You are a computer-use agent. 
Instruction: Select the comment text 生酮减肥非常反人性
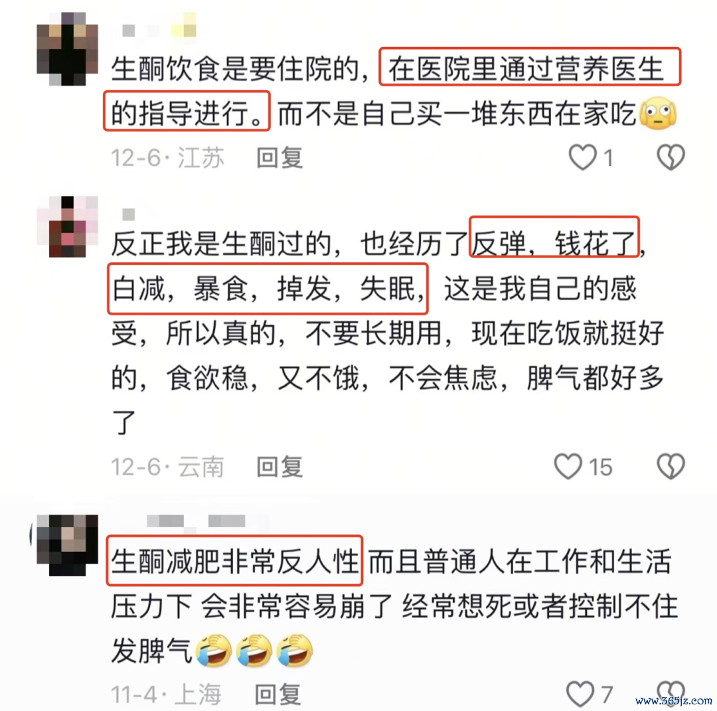pos(234,561)
